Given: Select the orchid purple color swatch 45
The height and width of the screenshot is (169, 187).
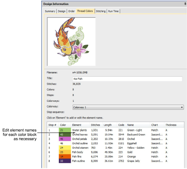Looking at the screenshot, I should tap(65, 139).
